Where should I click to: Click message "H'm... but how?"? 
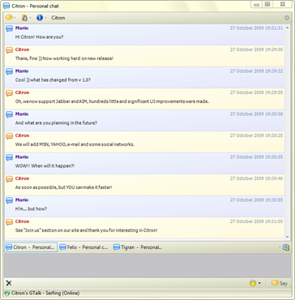click(31, 208)
